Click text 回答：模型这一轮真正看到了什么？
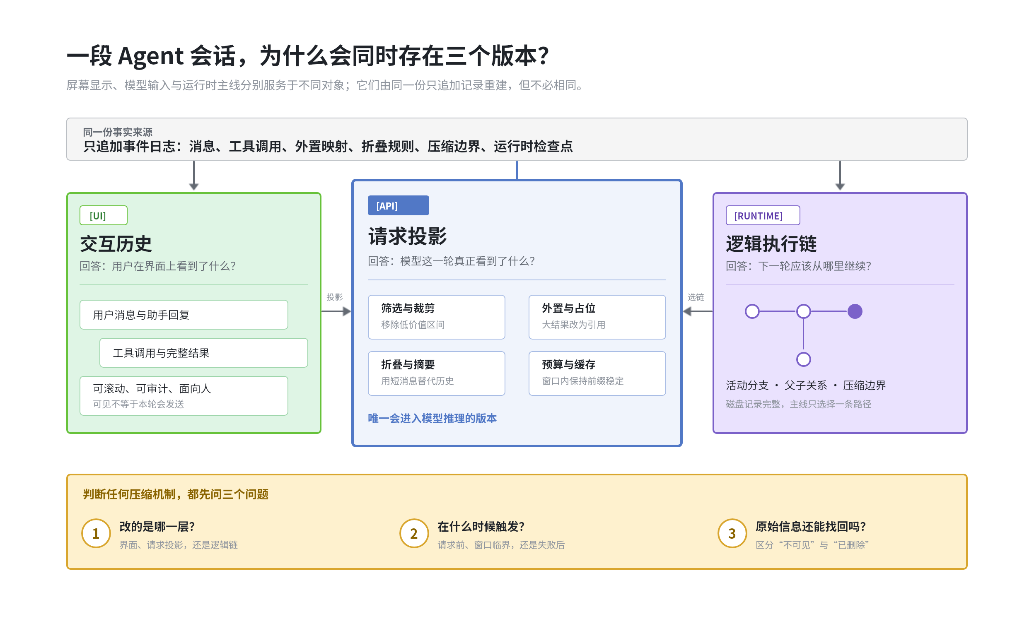 click(x=452, y=261)
